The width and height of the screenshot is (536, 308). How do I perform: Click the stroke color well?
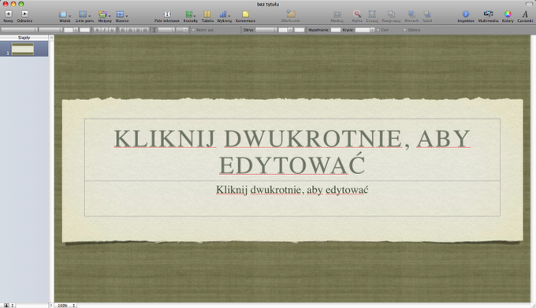click(x=299, y=30)
